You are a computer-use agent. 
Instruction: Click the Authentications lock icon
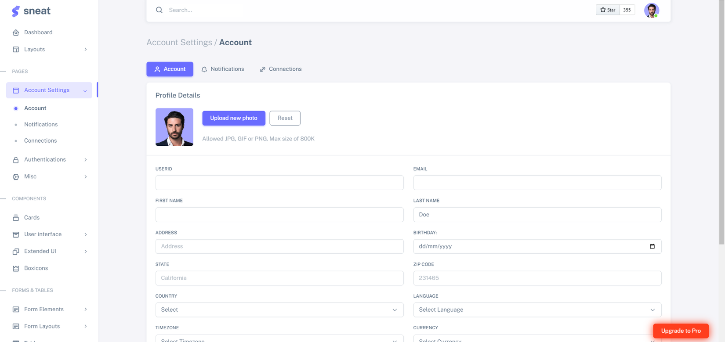16,160
